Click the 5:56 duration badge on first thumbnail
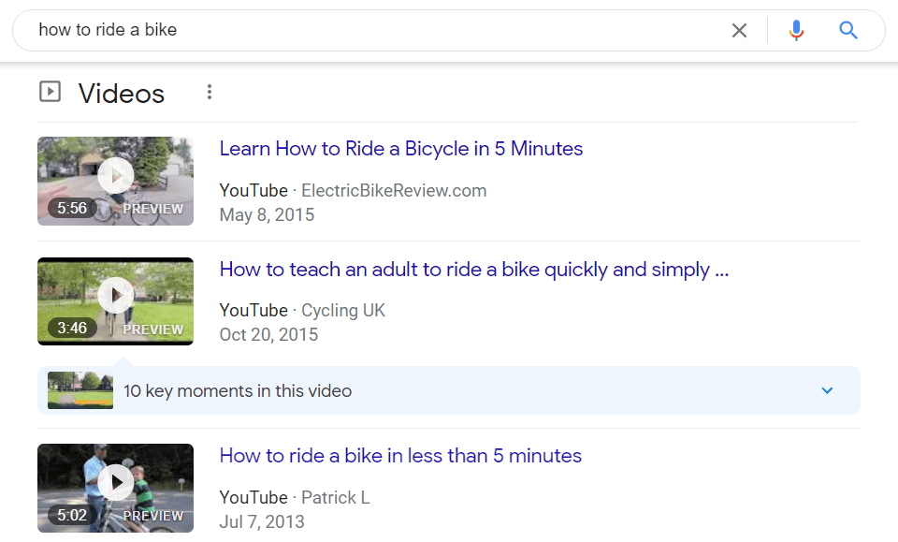 [72, 208]
